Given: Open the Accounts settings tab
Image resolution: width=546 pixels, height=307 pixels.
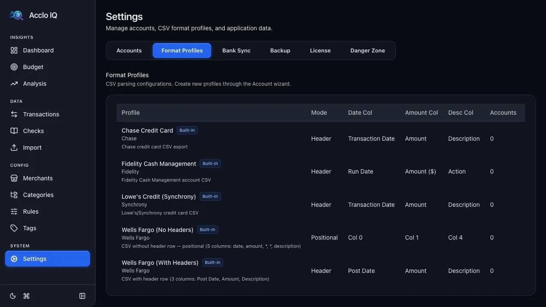Looking at the screenshot, I should pos(129,50).
